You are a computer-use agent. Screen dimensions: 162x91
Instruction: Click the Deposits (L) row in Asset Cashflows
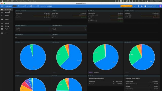click(x=142, y=13)
